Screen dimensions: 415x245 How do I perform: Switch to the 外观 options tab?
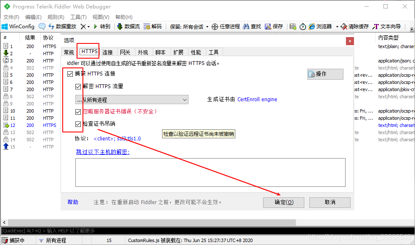143,52
